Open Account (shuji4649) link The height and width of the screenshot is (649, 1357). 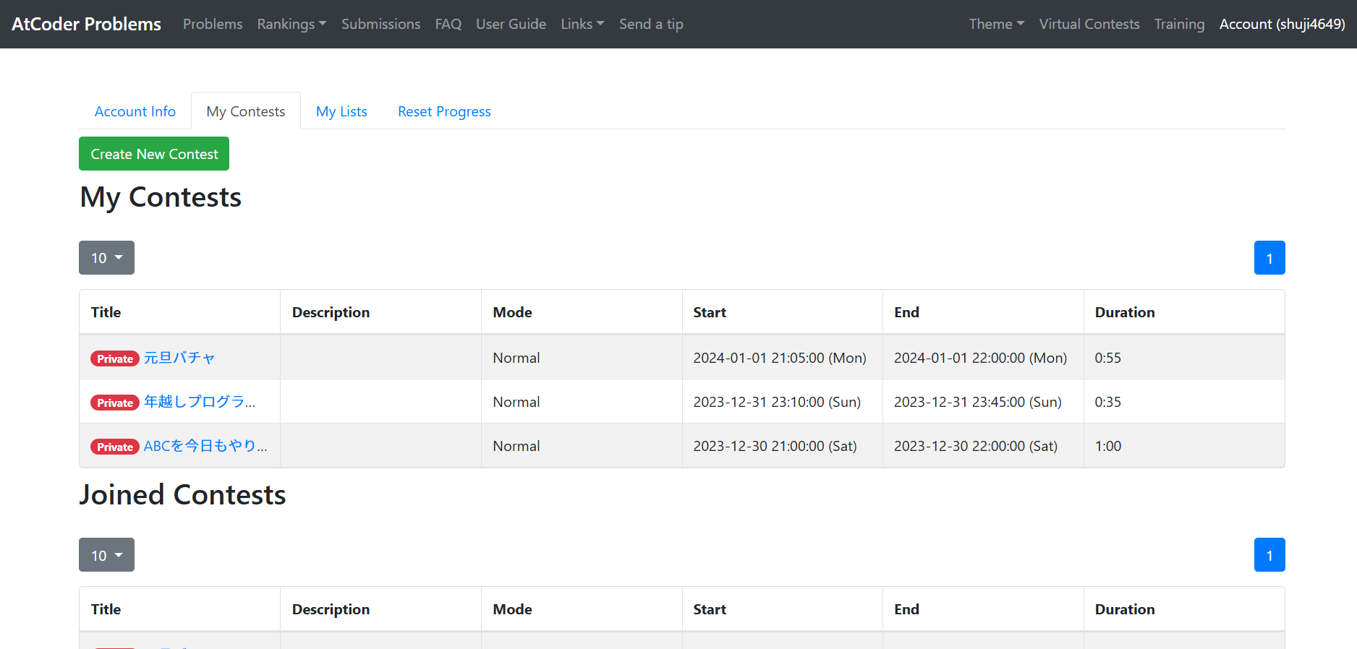click(1282, 24)
